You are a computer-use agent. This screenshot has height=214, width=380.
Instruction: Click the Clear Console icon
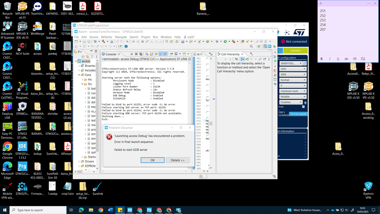tap(147, 54)
